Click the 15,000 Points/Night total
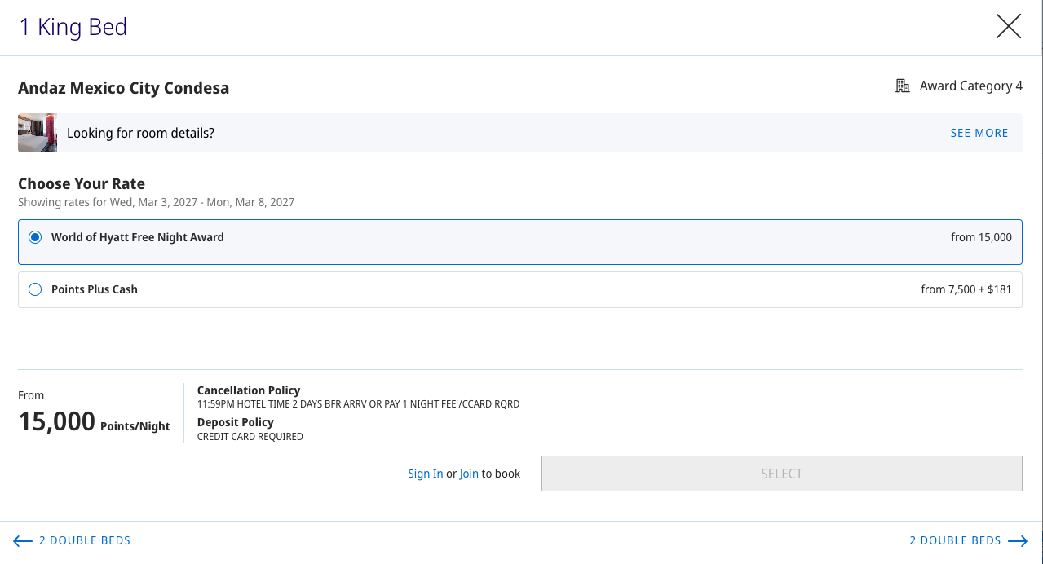Viewport: 1043px width, 564px height. (x=95, y=421)
